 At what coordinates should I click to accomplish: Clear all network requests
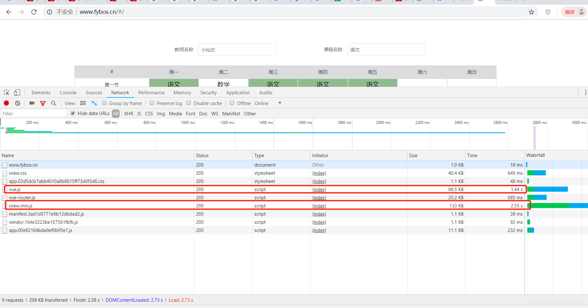tap(17, 103)
